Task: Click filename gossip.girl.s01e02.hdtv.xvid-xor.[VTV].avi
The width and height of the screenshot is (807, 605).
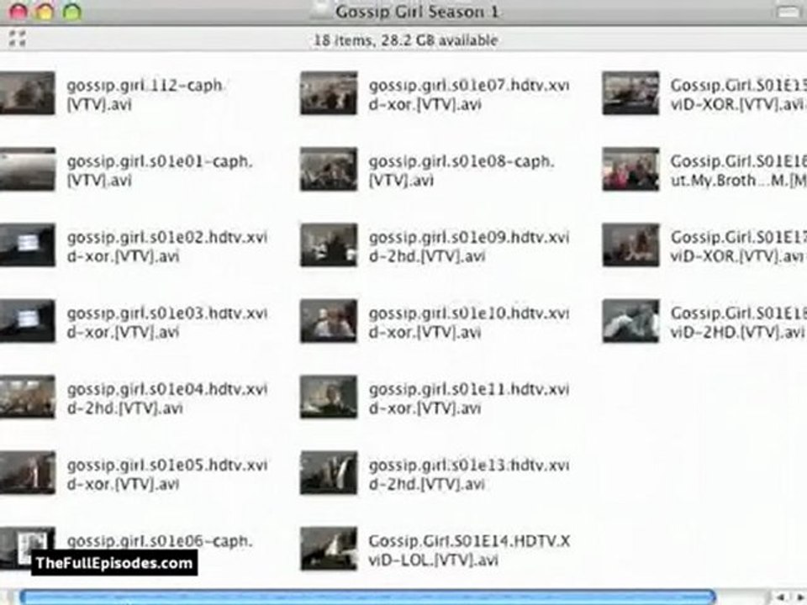Action: [x=167, y=246]
